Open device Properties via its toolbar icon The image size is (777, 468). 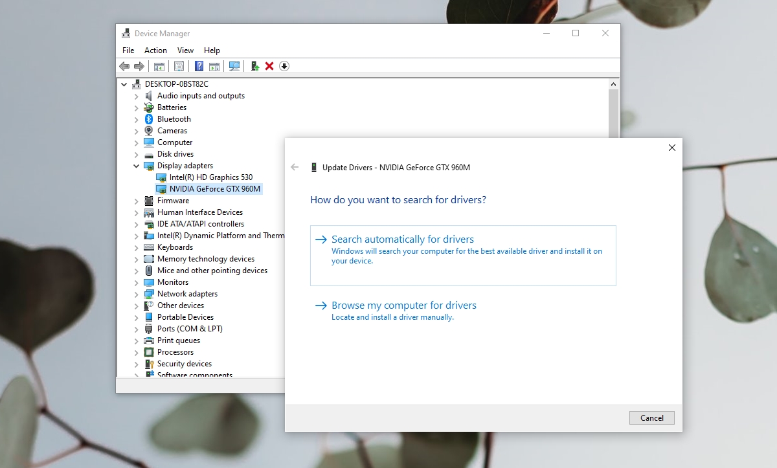point(179,65)
